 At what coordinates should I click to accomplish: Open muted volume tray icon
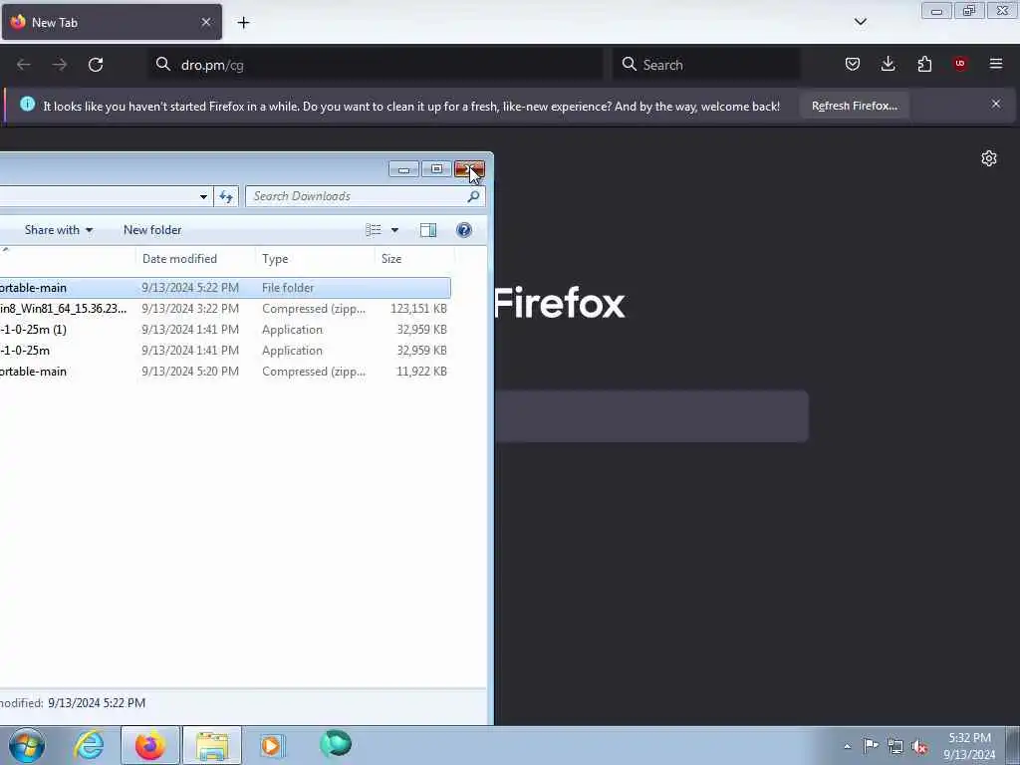[x=919, y=747]
